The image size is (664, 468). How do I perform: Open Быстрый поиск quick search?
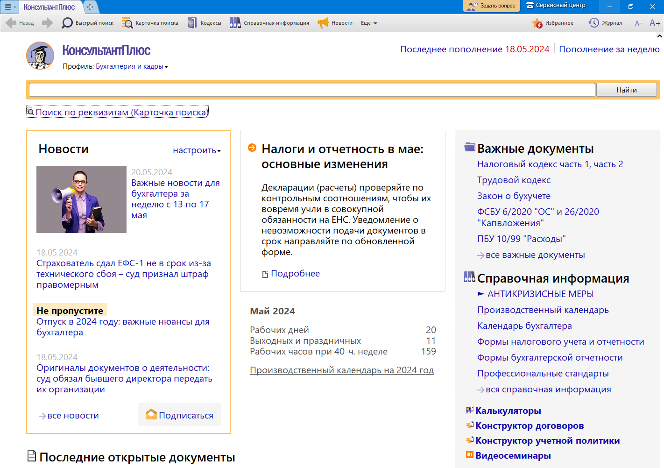click(x=88, y=23)
